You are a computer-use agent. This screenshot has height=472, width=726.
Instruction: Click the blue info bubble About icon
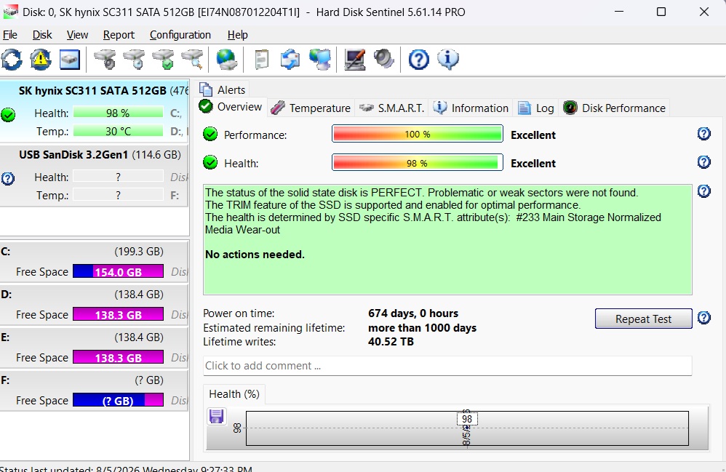point(447,60)
